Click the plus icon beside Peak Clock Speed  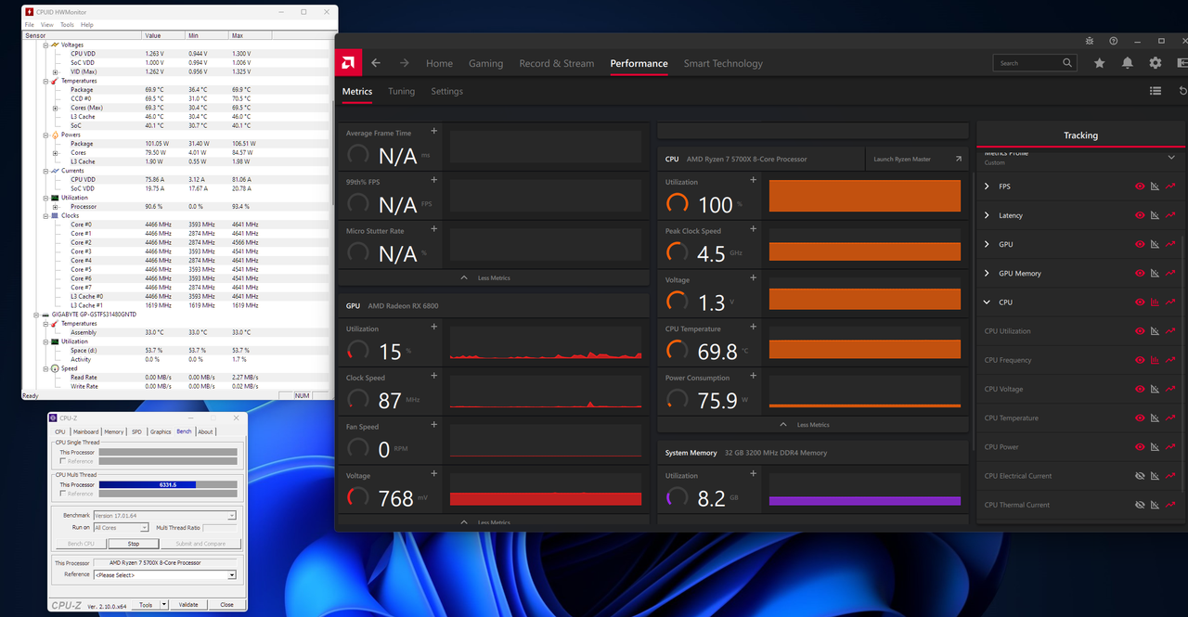click(x=754, y=230)
